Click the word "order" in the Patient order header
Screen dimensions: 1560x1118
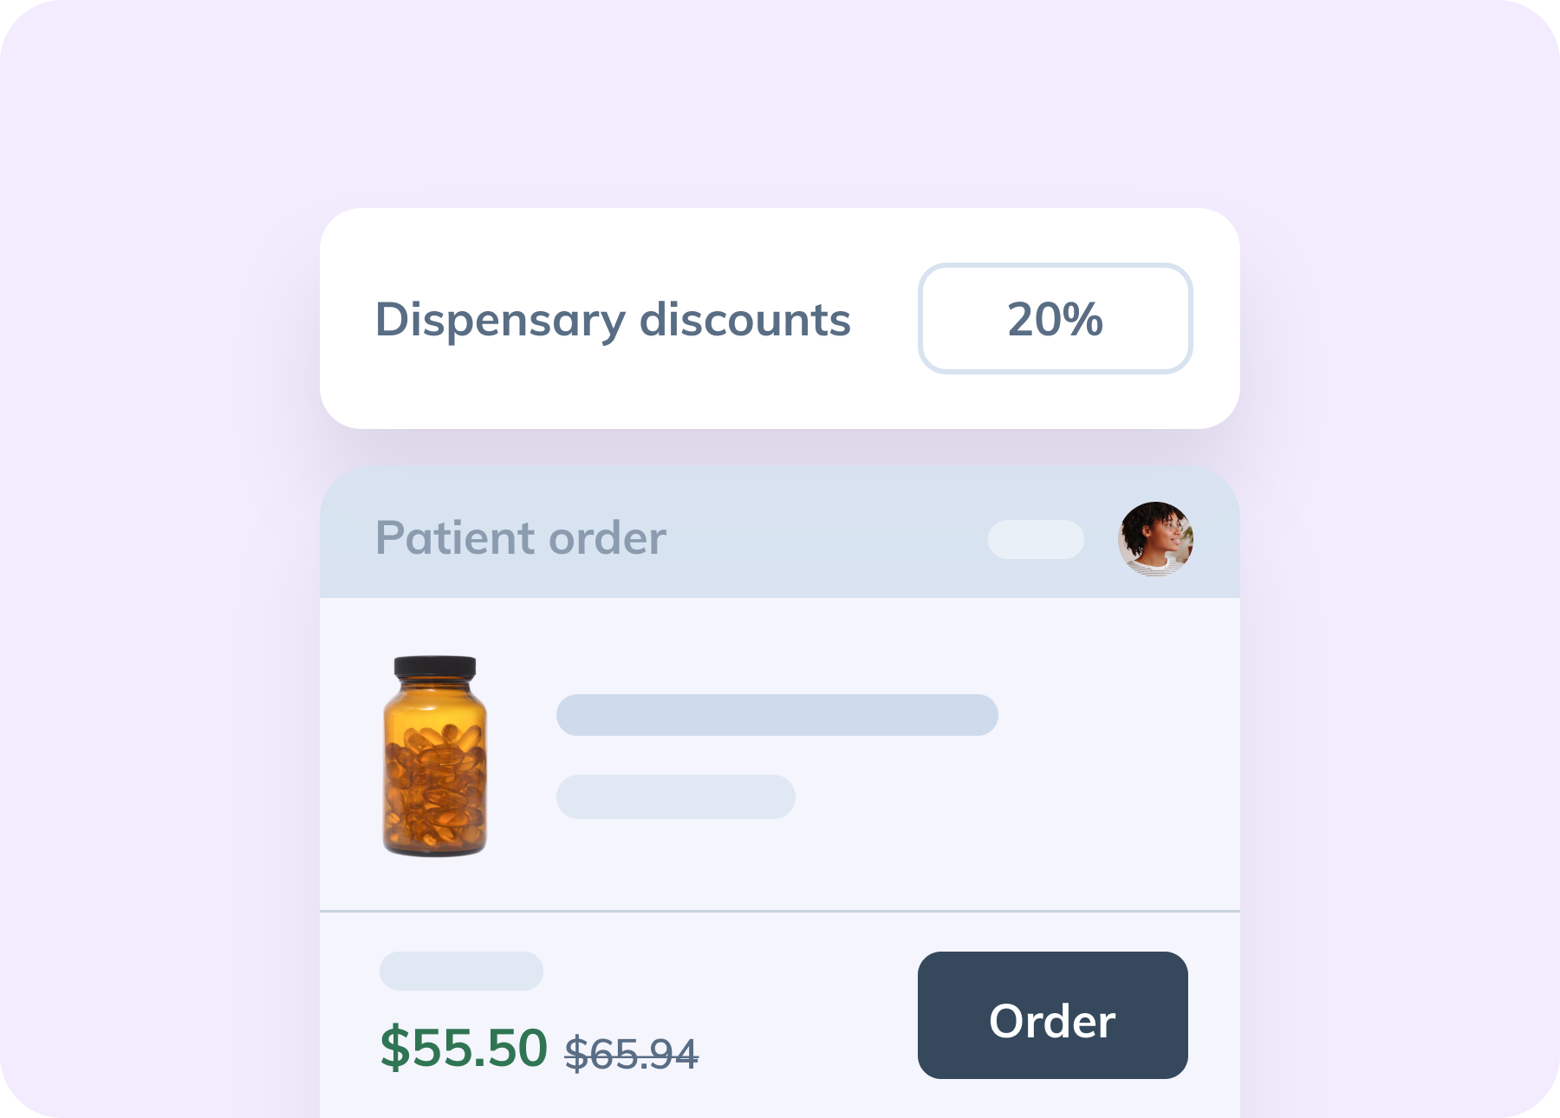click(x=608, y=538)
